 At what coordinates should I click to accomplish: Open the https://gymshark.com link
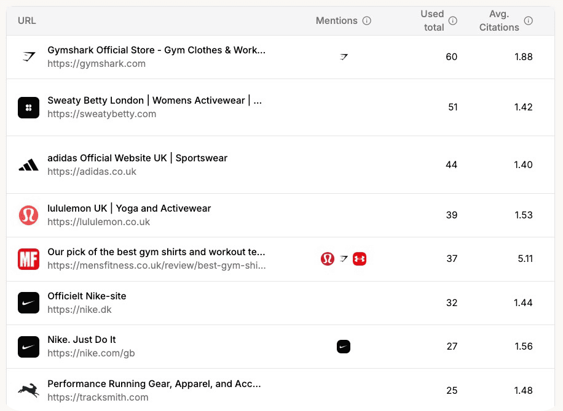(96, 64)
